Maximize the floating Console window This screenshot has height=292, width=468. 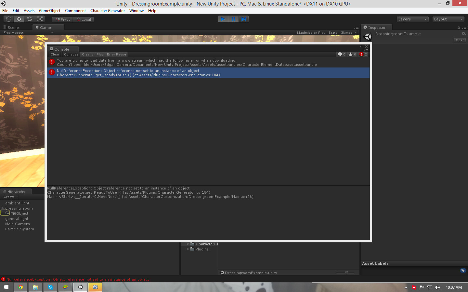click(361, 46)
